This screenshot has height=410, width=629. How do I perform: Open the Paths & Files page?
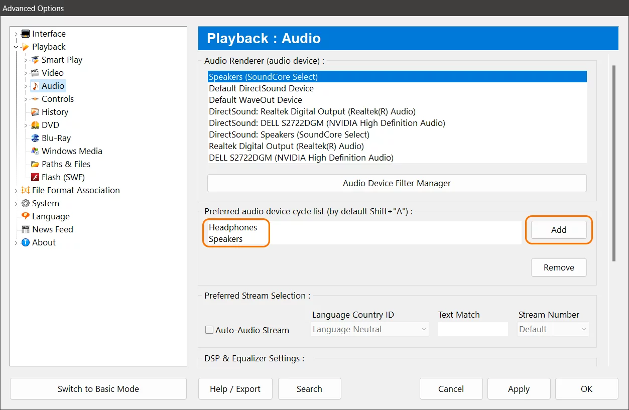[x=66, y=164]
